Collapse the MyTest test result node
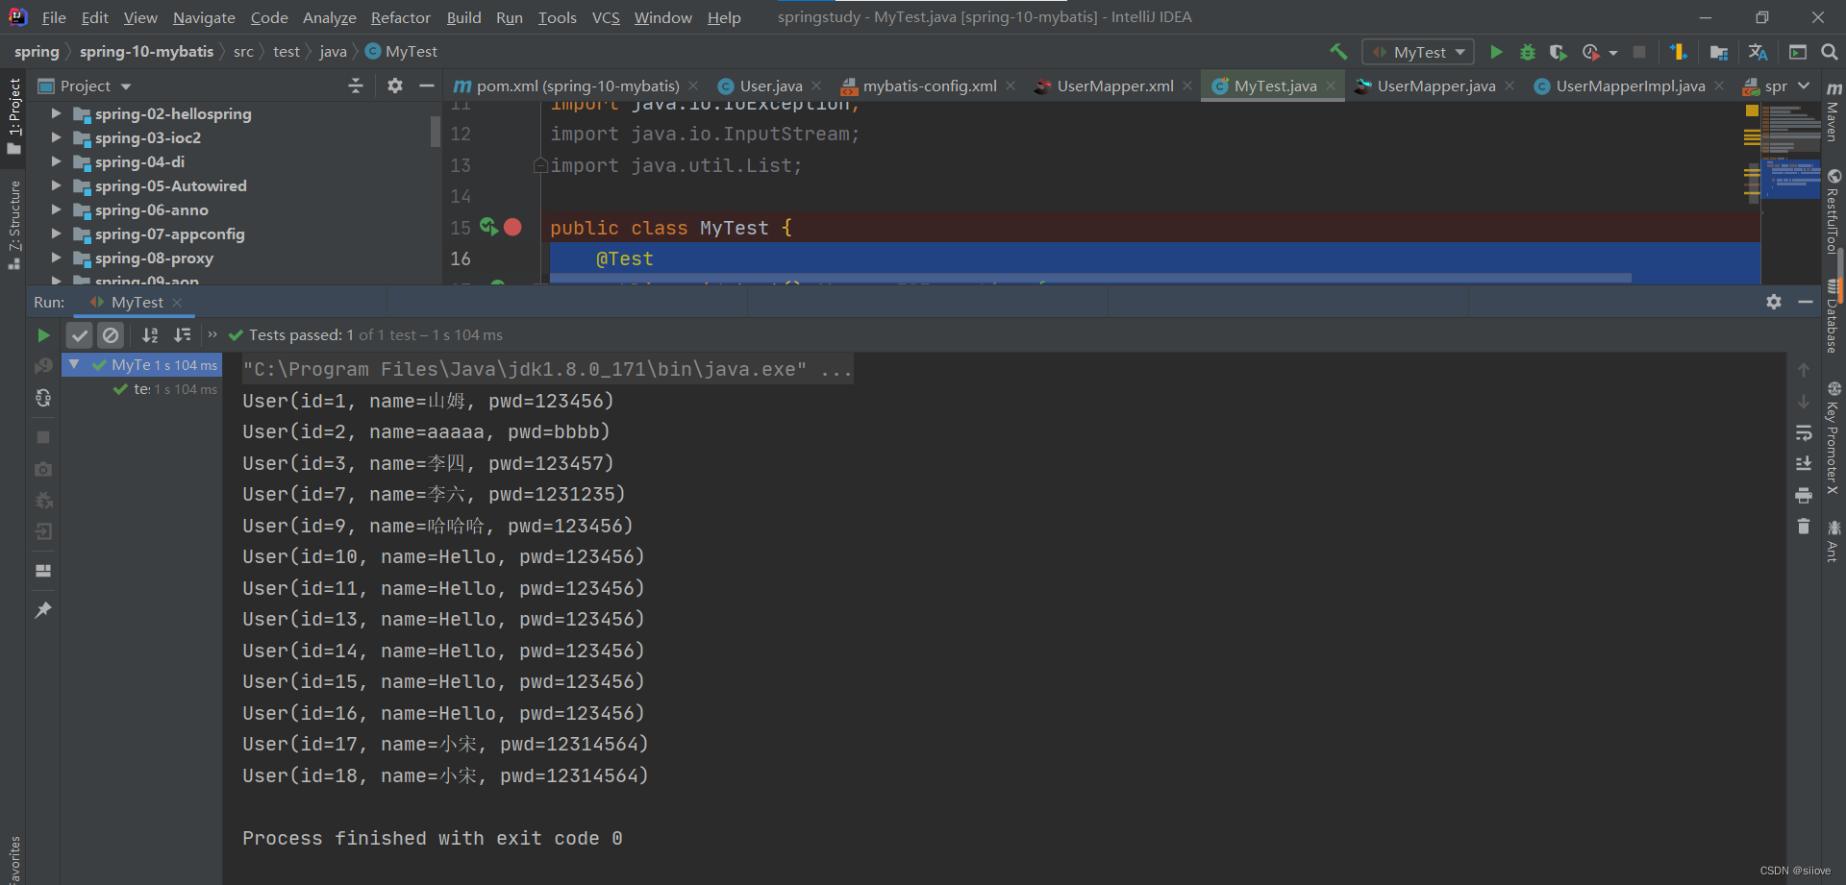Image resolution: width=1846 pixels, height=885 pixels. point(74,364)
